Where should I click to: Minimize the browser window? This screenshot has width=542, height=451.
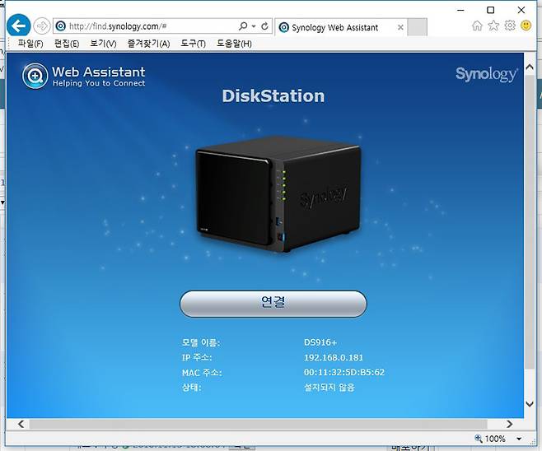coord(460,10)
